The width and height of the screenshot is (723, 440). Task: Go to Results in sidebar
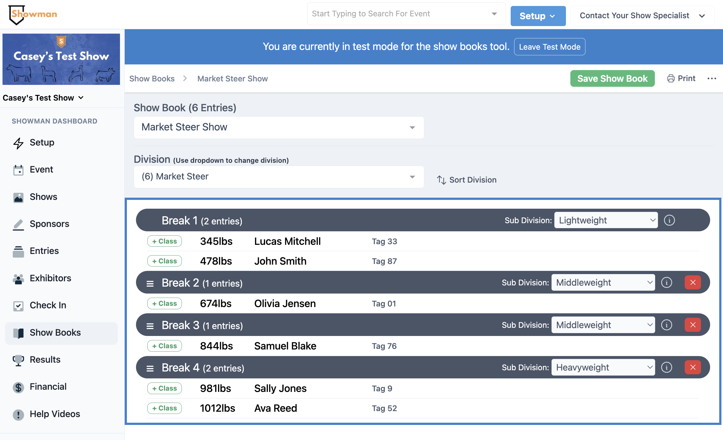tap(45, 360)
